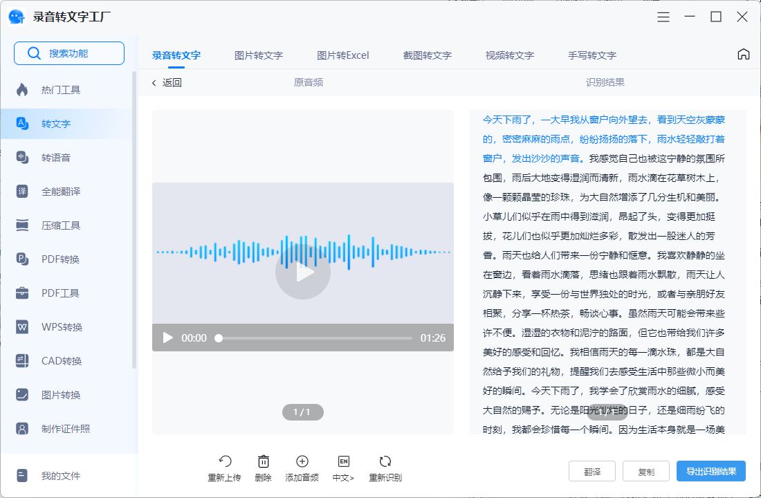This screenshot has height=498, width=761.
Task: Open 图片转换 sidebar icon
Action: coord(22,395)
